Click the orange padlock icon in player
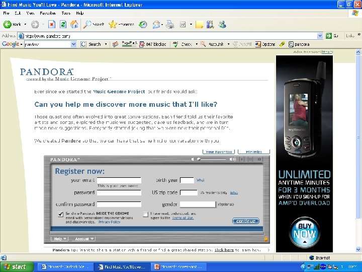This screenshot has height=272, width=362. [x=266, y=239]
